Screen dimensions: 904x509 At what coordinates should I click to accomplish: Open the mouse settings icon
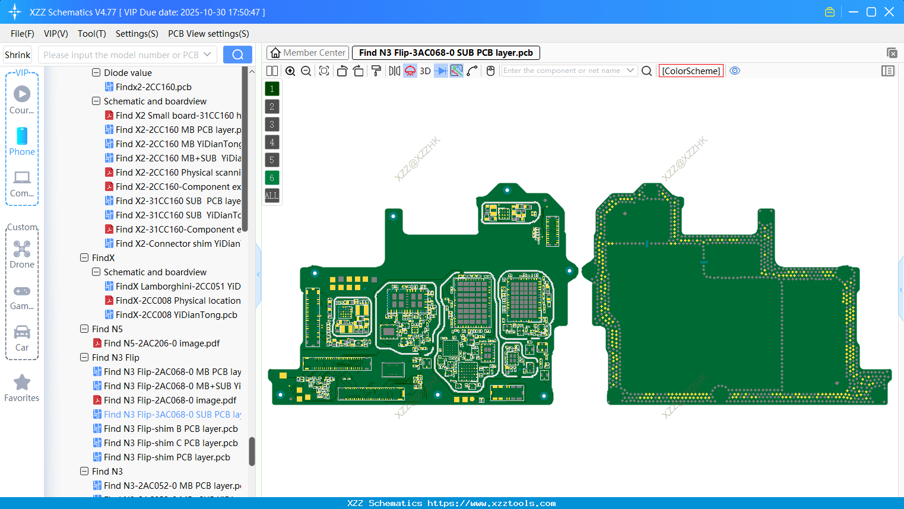point(490,71)
